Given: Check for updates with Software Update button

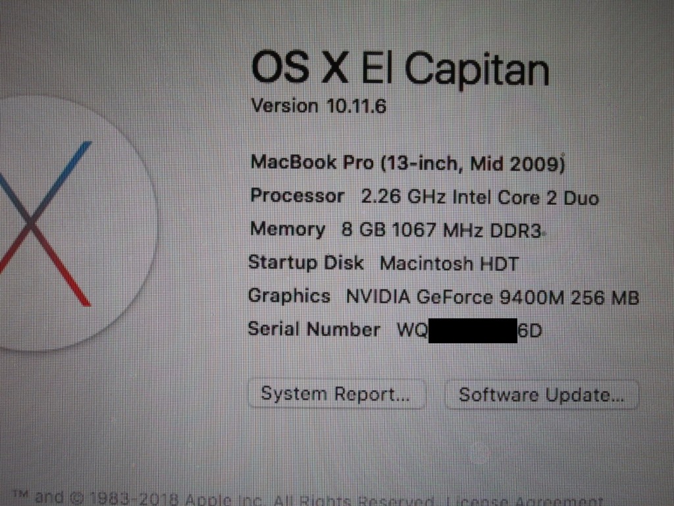Looking at the screenshot, I should coord(542,395).
